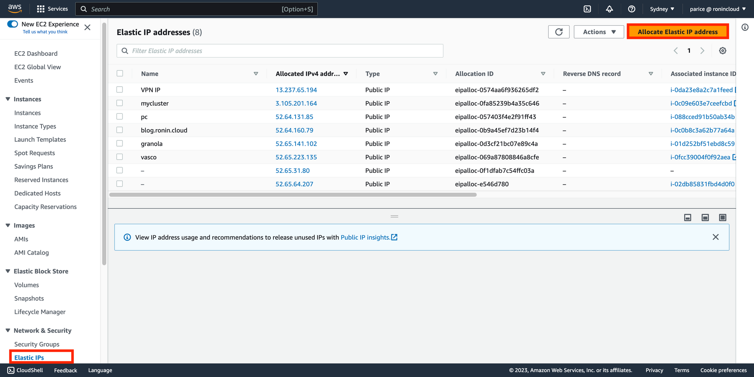The height and width of the screenshot is (377, 754).
Task: Open the Language selector in footer
Action: [100, 370]
